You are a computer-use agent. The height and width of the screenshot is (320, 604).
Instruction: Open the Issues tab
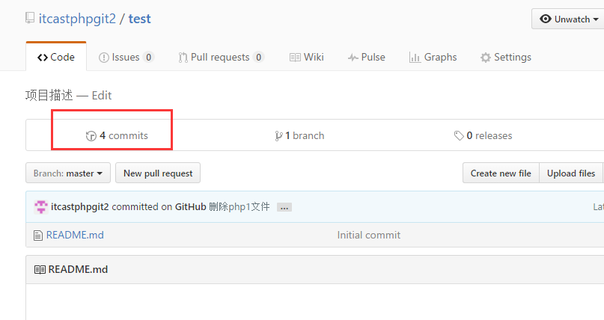click(126, 58)
